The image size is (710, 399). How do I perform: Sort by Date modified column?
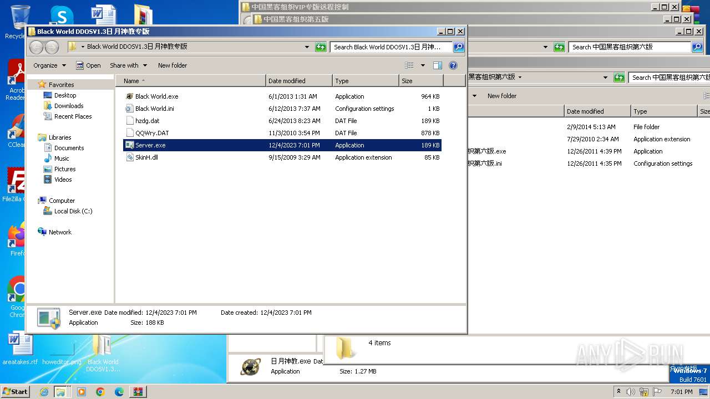click(x=299, y=81)
